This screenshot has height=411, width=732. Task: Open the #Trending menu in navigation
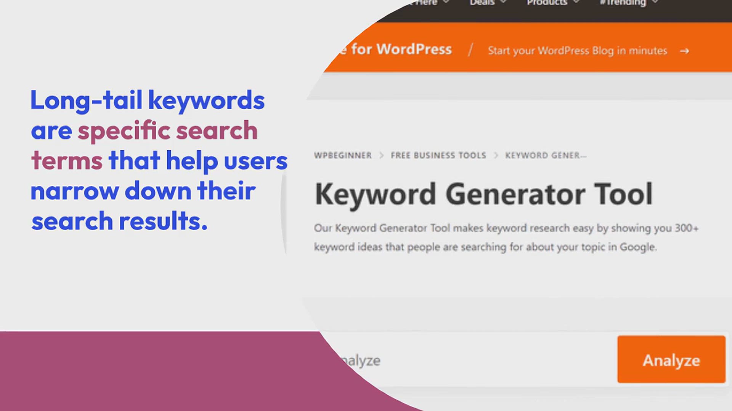pyautogui.click(x=623, y=3)
